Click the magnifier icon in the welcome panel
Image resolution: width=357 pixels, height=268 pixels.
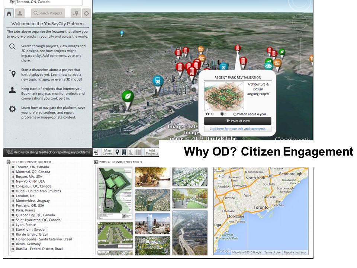pyautogui.click(x=12, y=47)
